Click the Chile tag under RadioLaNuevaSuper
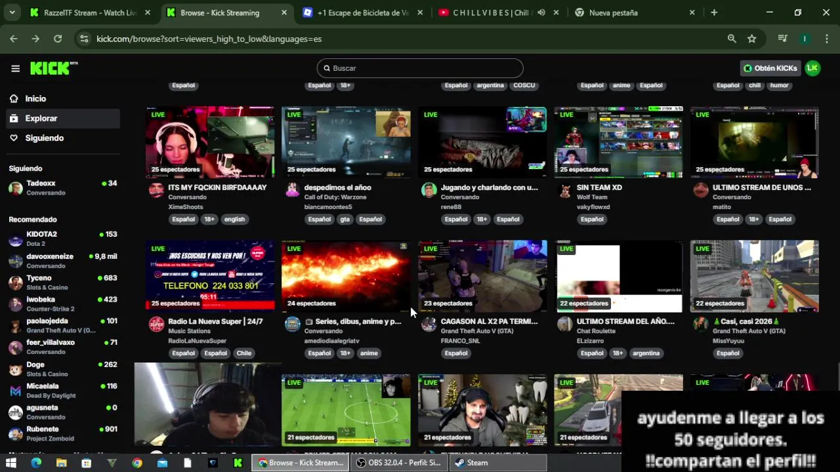 [244, 353]
